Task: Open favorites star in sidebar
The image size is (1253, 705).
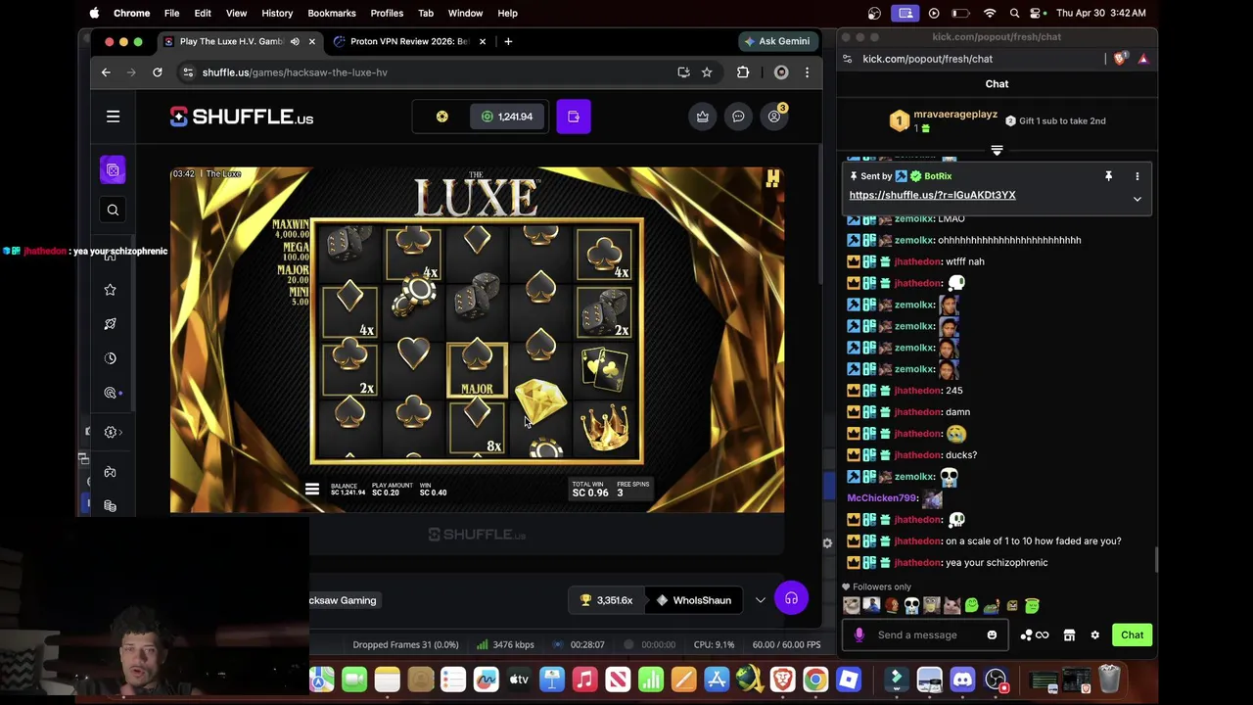Action: coord(110,290)
